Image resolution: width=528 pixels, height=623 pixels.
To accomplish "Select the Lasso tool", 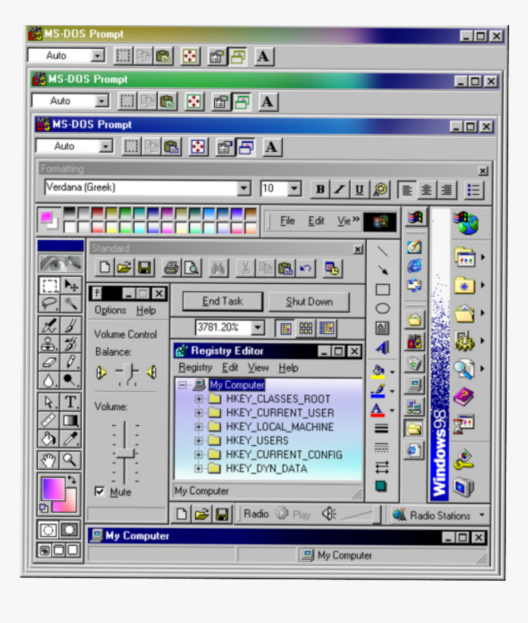I will coord(50,303).
